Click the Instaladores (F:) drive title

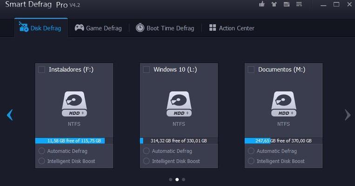(71, 69)
